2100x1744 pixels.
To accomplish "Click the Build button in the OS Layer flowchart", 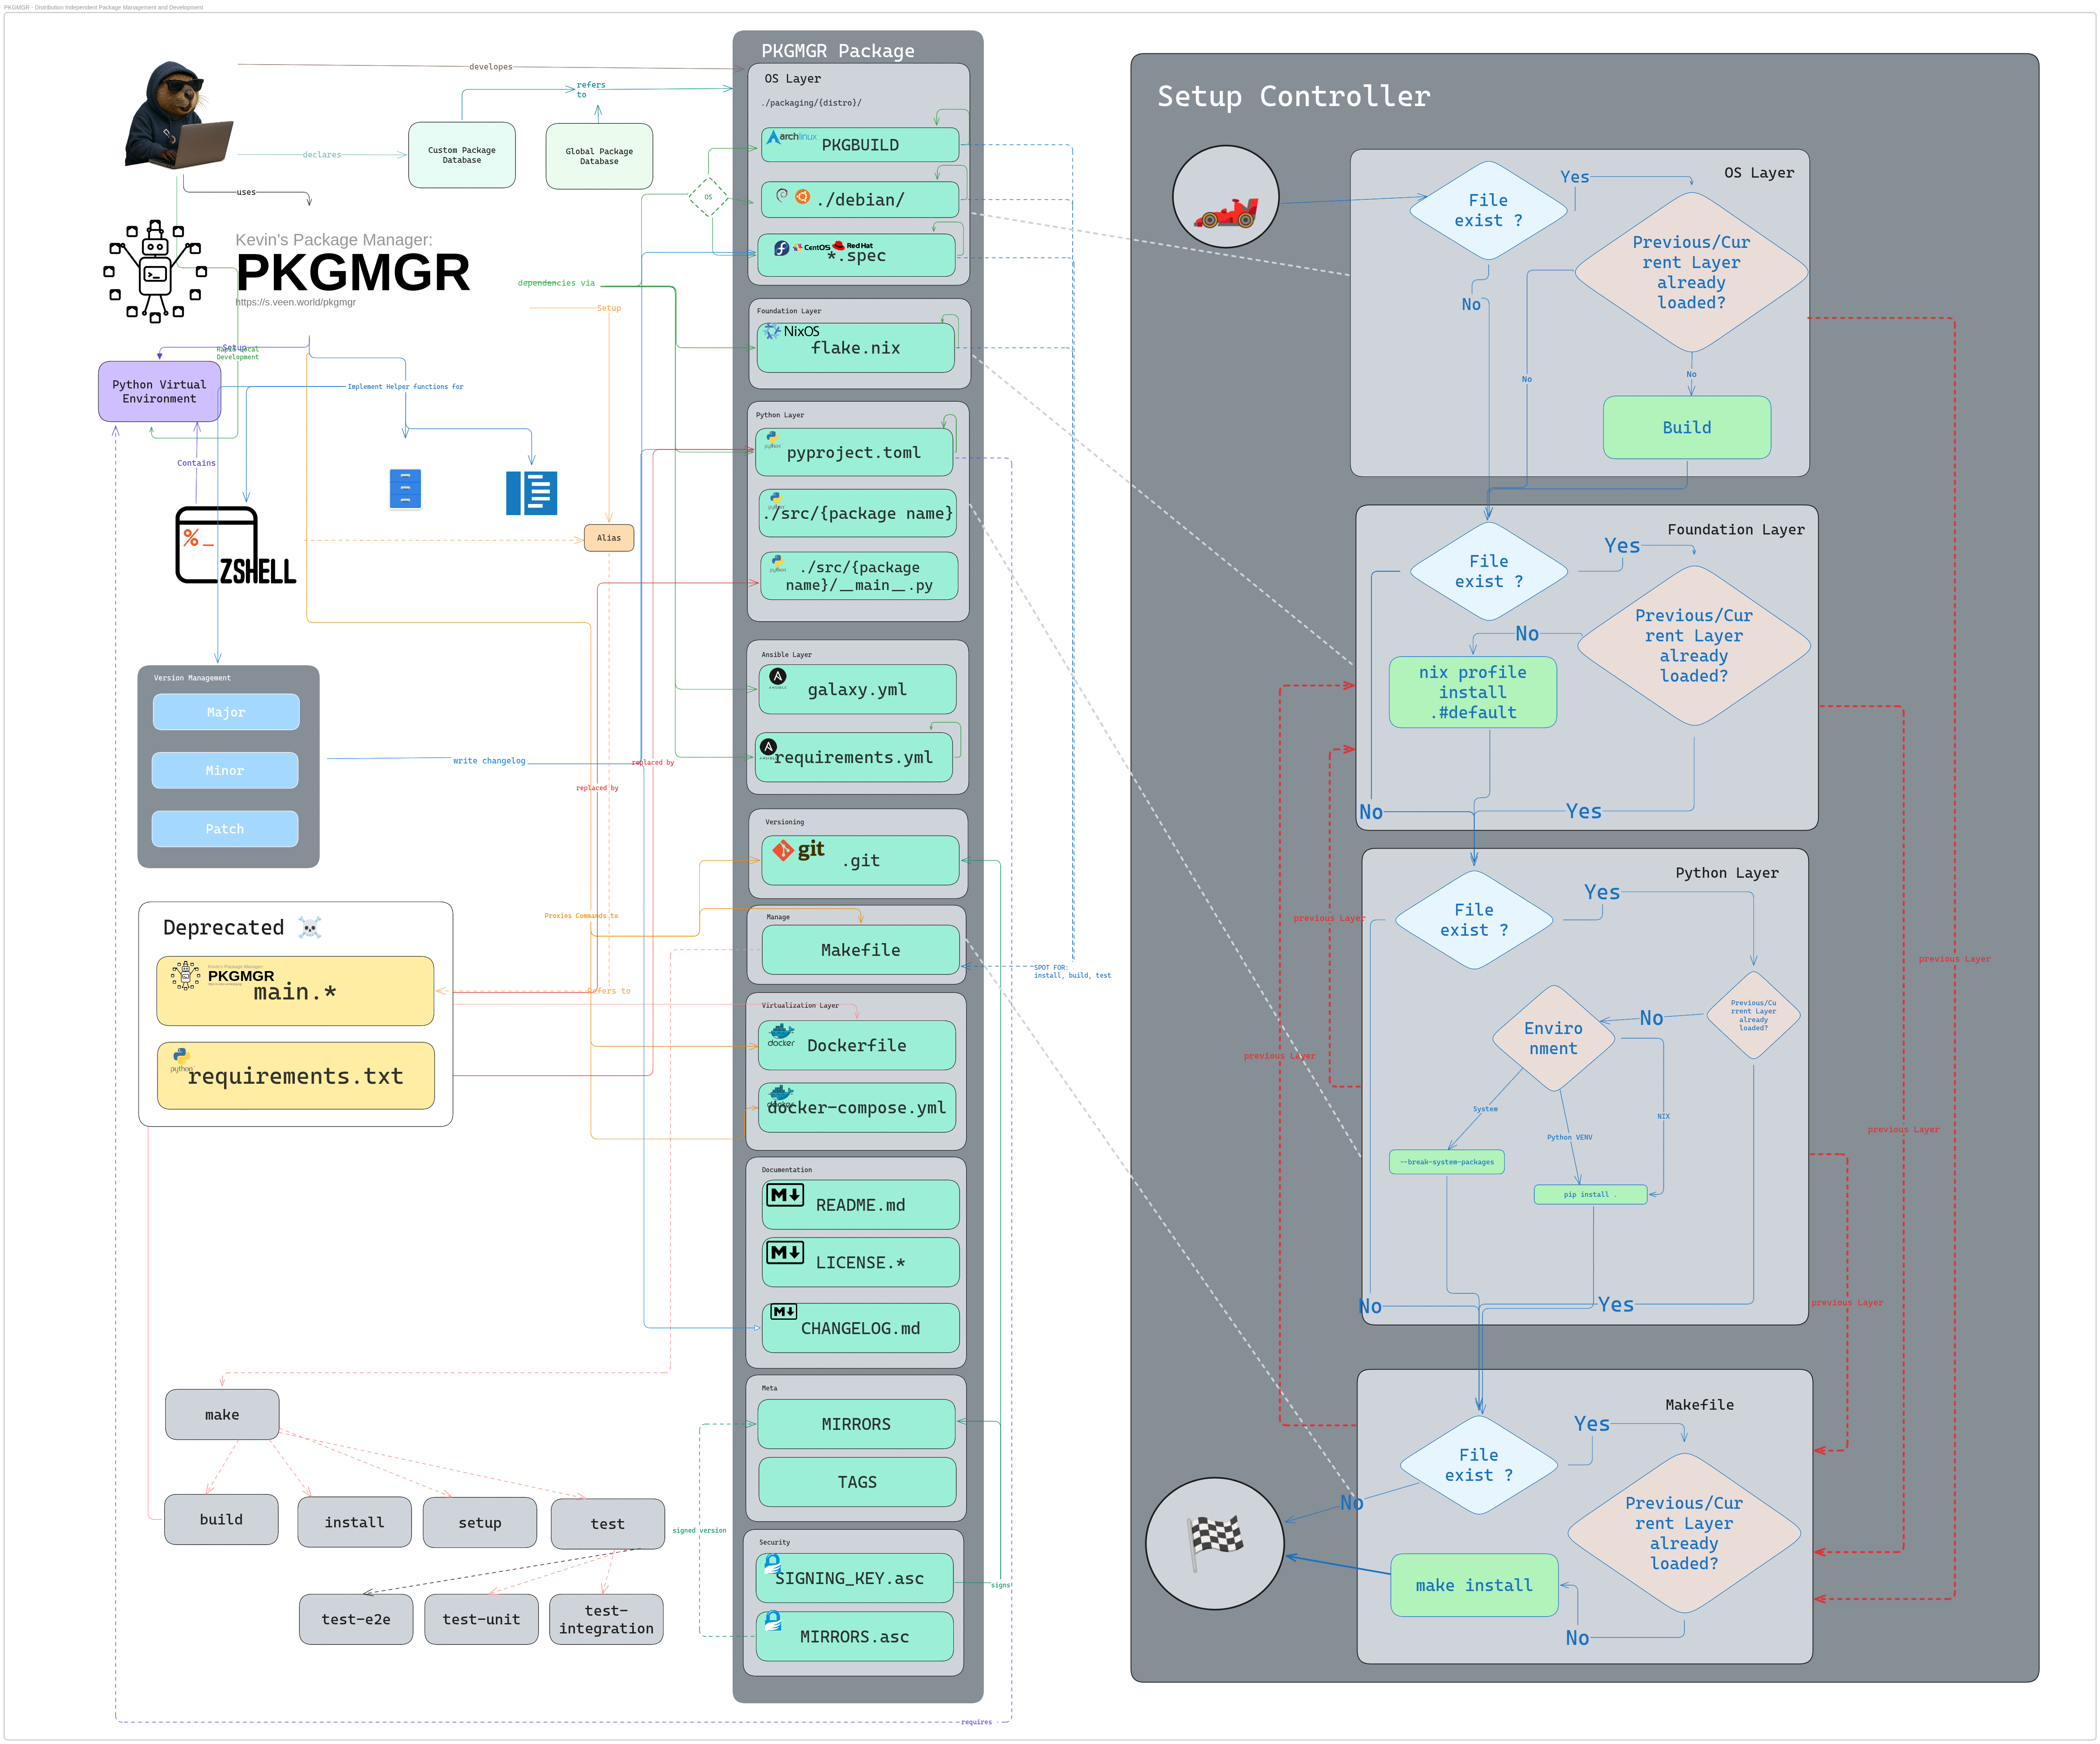I will pyautogui.click(x=1686, y=427).
